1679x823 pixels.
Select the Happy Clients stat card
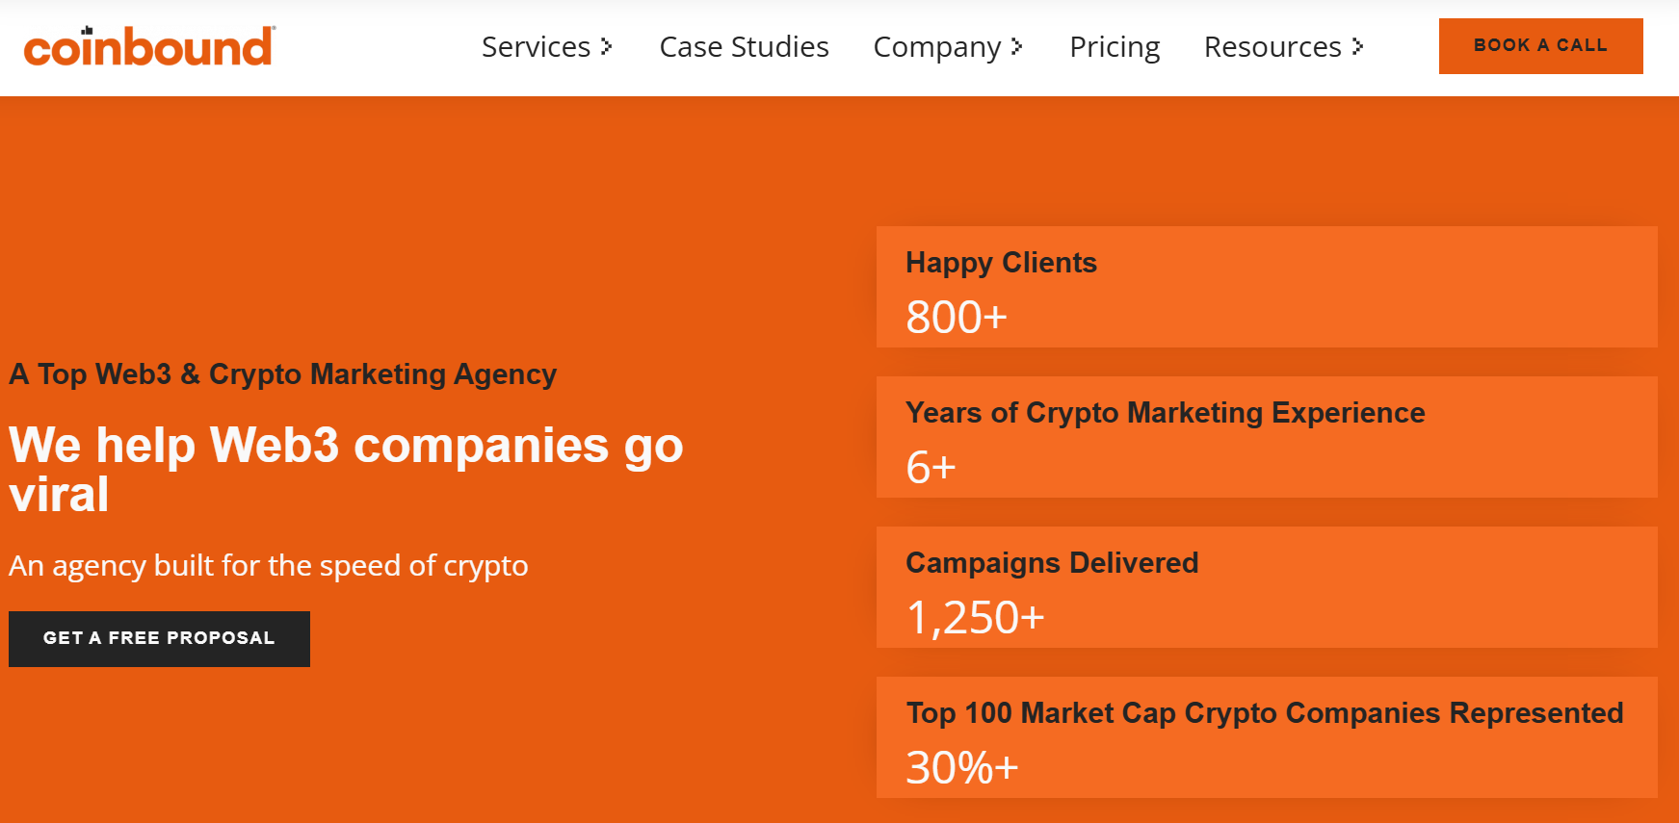tap(1266, 287)
